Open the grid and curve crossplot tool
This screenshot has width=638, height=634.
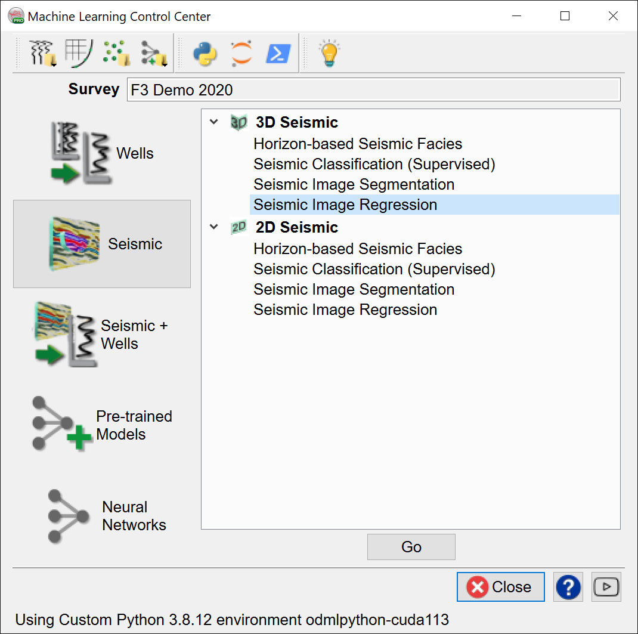coord(78,54)
